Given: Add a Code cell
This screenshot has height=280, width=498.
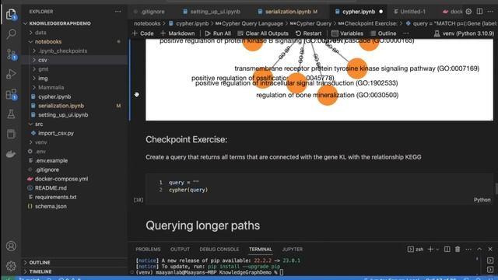Looking at the screenshot, I should pos(142,33).
